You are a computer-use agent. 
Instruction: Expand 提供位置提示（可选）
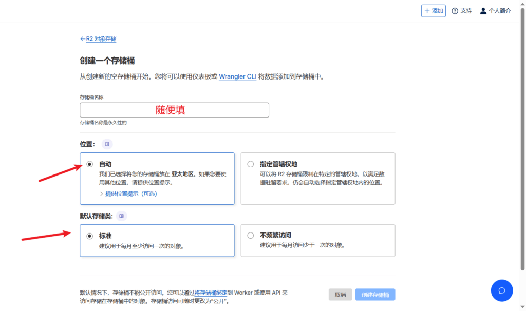point(130,193)
